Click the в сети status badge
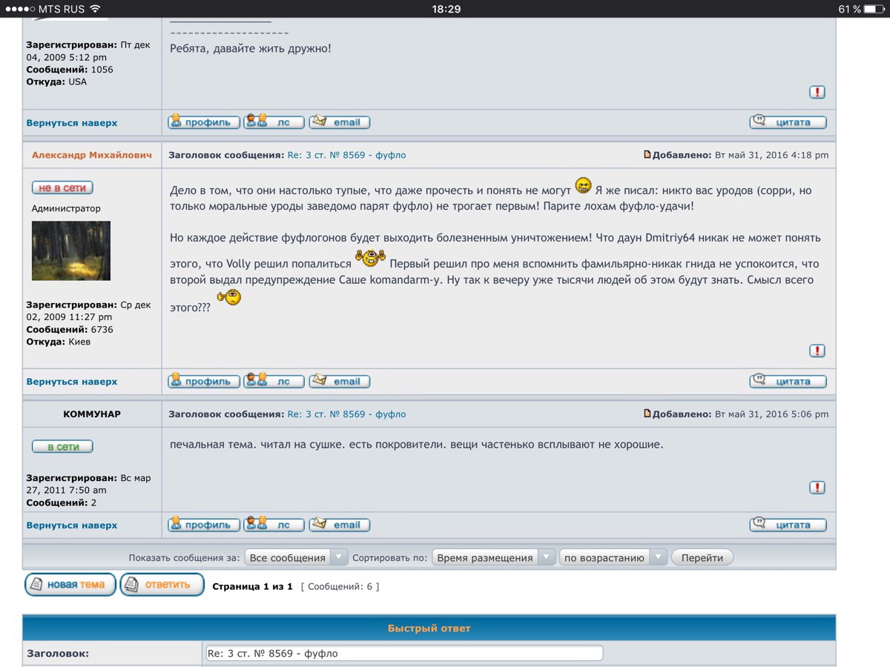Viewport: 890px width, 667px height. tap(62, 447)
